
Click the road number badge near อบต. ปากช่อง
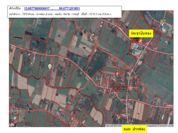coord(127,114)
